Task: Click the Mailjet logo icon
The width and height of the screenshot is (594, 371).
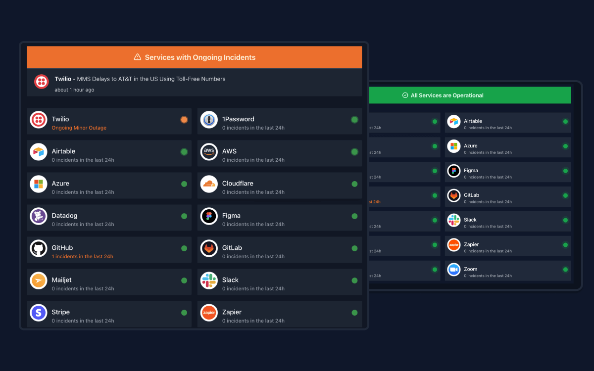Action: pyautogui.click(x=39, y=280)
